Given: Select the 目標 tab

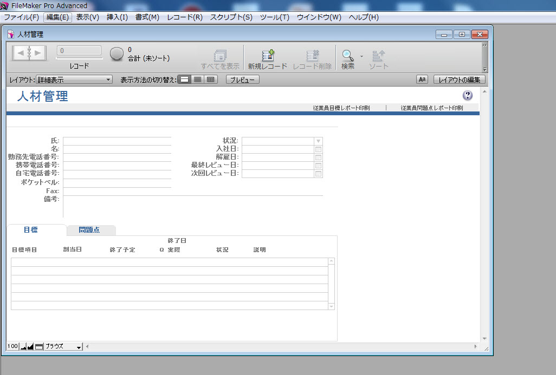Looking at the screenshot, I should (37, 230).
